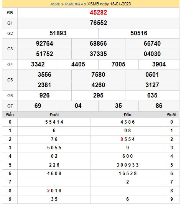
Task: Select Đuôi row 5 digits 300933
Action: (x=127, y=165)
